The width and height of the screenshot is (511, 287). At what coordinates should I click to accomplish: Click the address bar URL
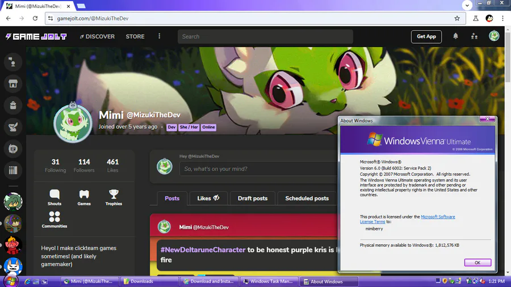tap(93, 19)
